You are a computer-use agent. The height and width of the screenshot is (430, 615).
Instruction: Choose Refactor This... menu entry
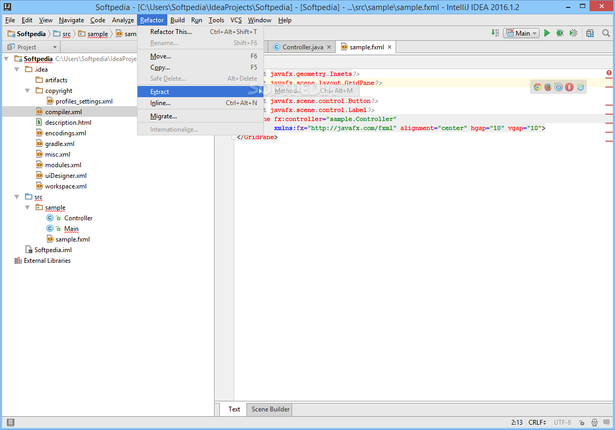point(200,32)
